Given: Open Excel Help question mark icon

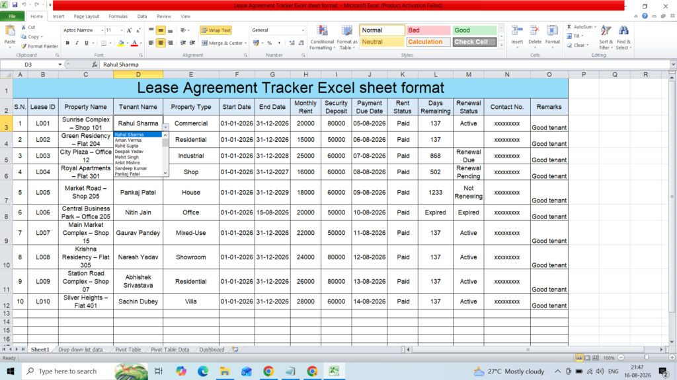Looking at the screenshot, I should [x=645, y=16].
